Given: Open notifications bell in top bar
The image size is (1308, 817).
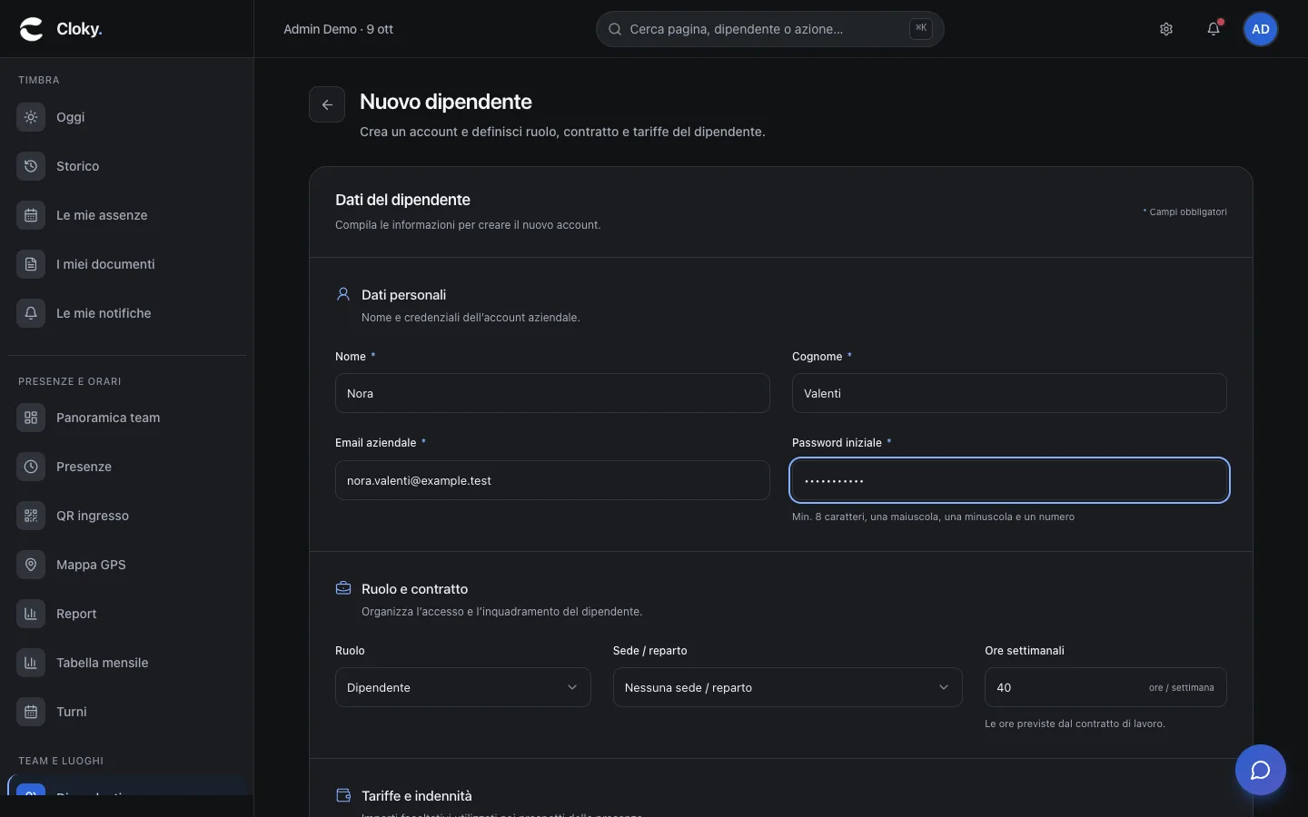Looking at the screenshot, I should 1214,29.
